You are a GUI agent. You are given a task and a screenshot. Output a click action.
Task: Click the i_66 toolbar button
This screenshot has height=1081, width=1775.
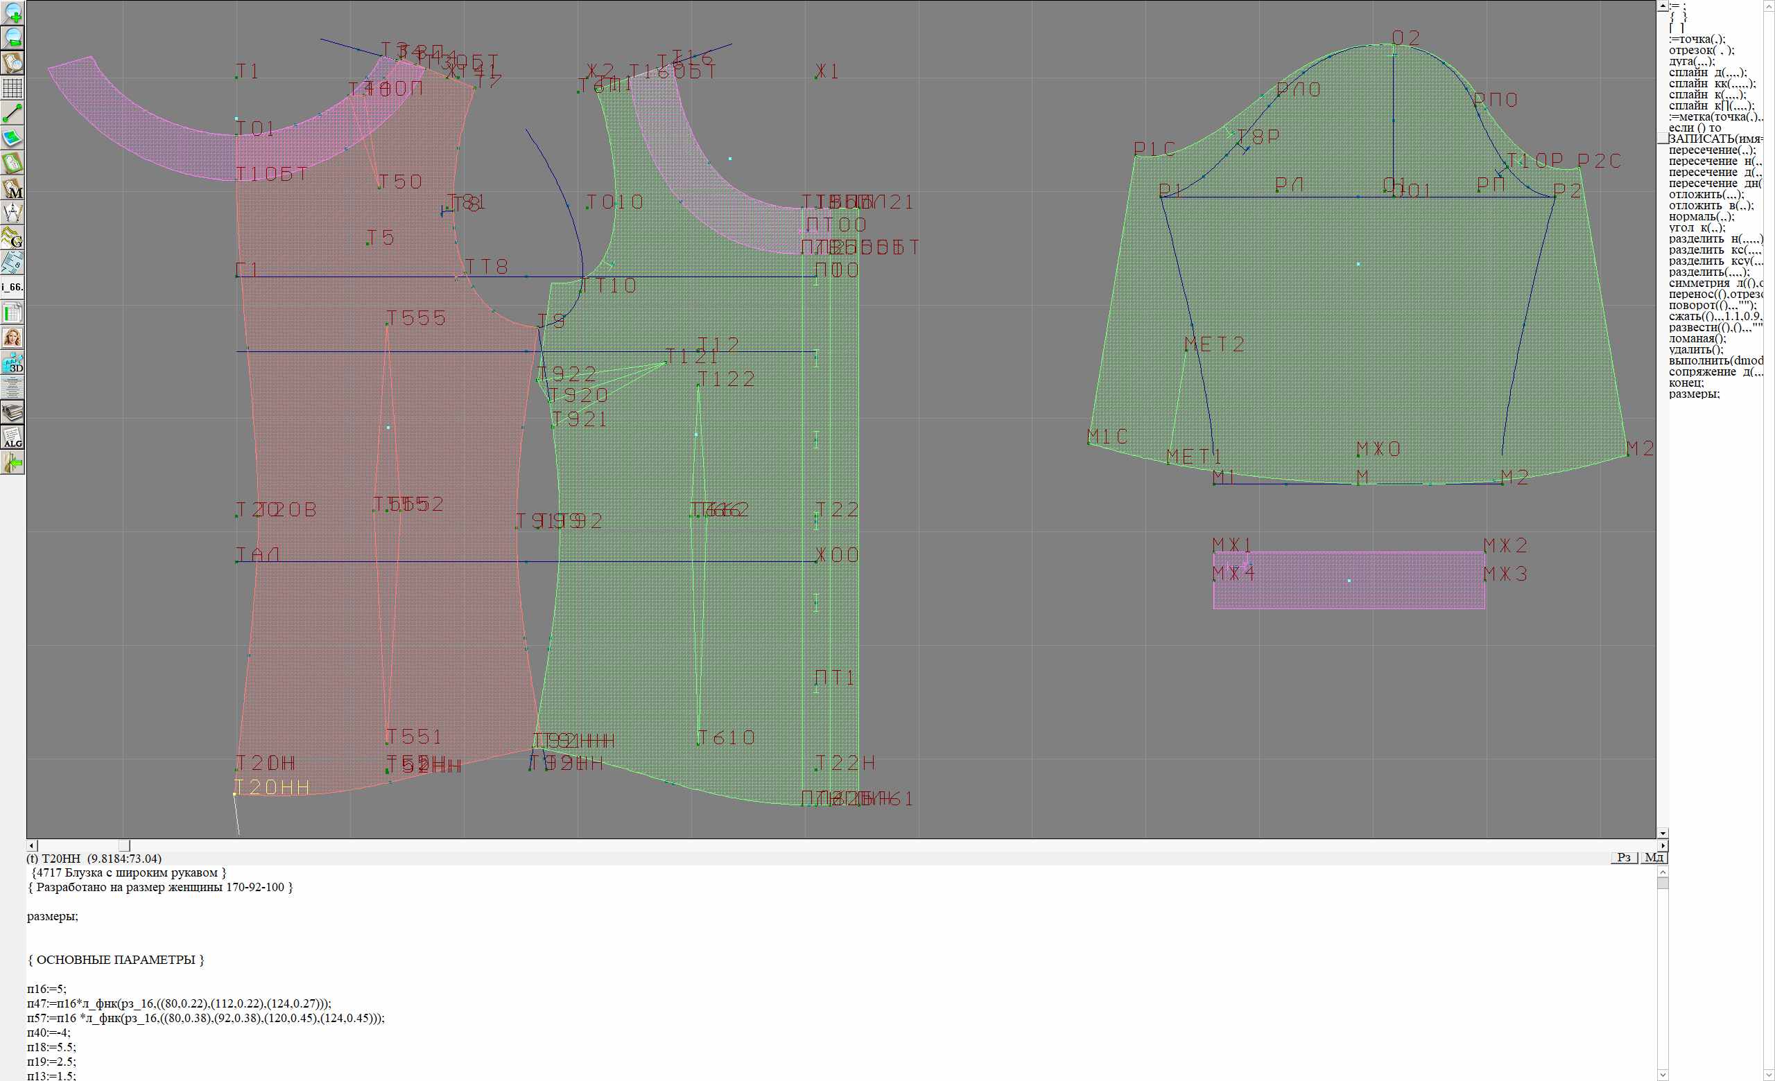point(13,287)
